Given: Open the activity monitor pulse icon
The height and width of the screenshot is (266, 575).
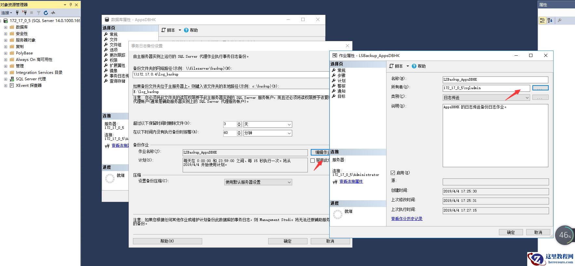Looking at the screenshot, I should [x=53, y=13].
